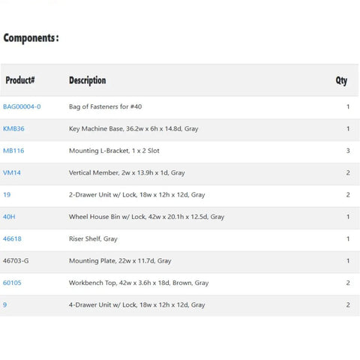
Task: Open the 40H product link
Action: coord(9,217)
